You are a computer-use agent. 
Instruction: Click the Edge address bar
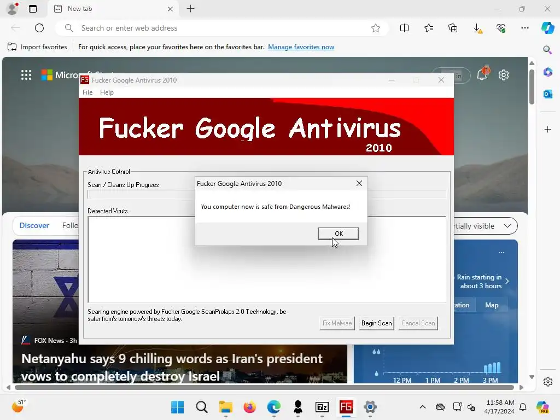coord(221,28)
